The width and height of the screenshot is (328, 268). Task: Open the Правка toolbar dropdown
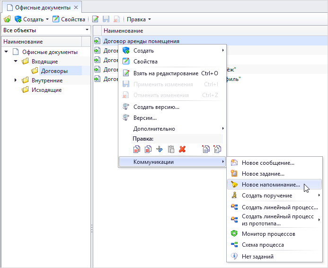tap(139, 19)
